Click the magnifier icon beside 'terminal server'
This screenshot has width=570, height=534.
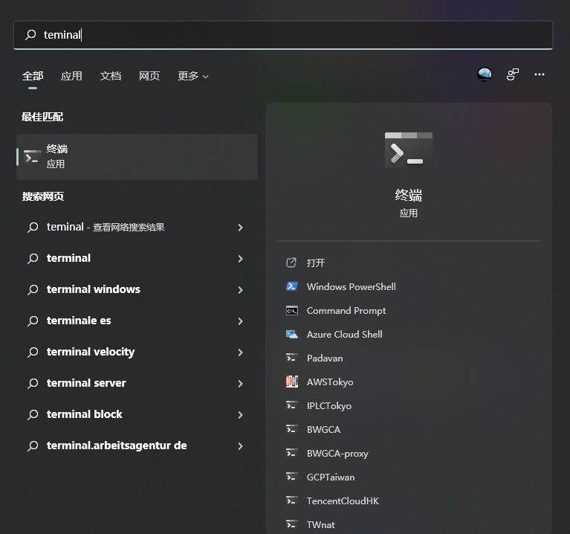pos(33,384)
